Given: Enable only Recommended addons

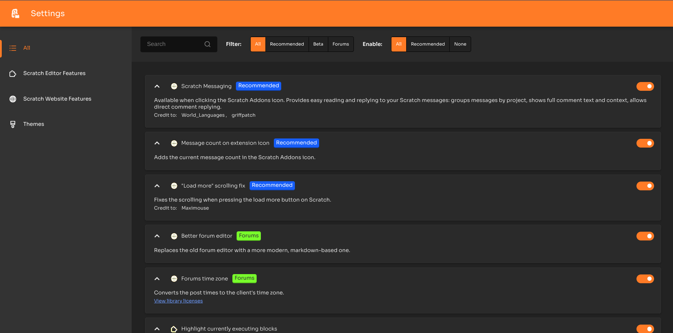Looking at the screenshot, I should click(x=428, y=44).
